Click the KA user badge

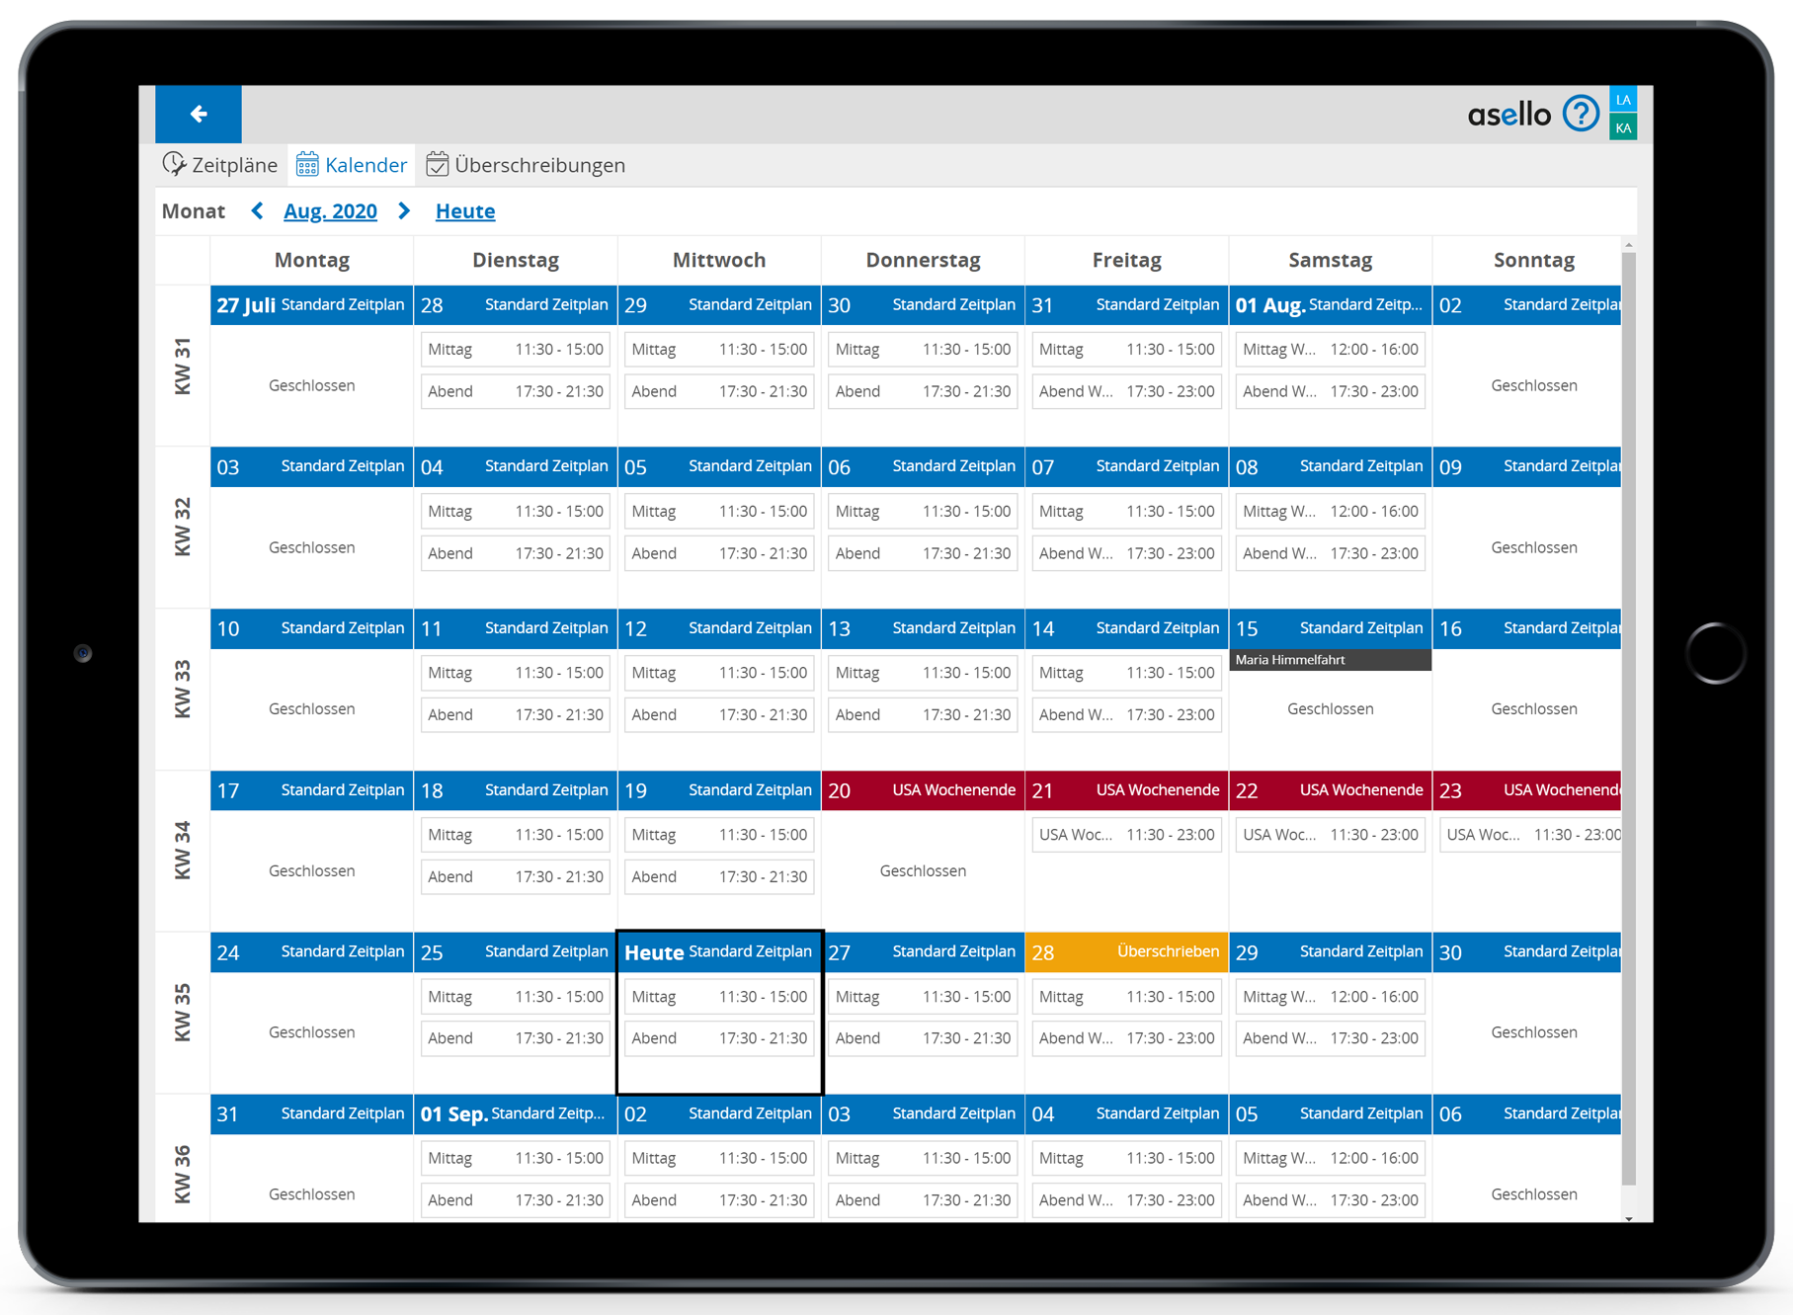point(1623,127)
